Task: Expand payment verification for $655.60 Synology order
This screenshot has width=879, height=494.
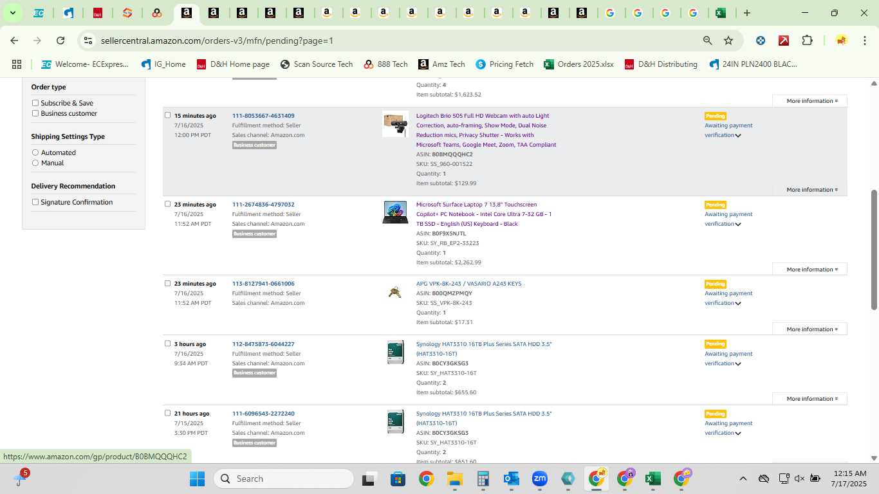Action: [738, 364]
